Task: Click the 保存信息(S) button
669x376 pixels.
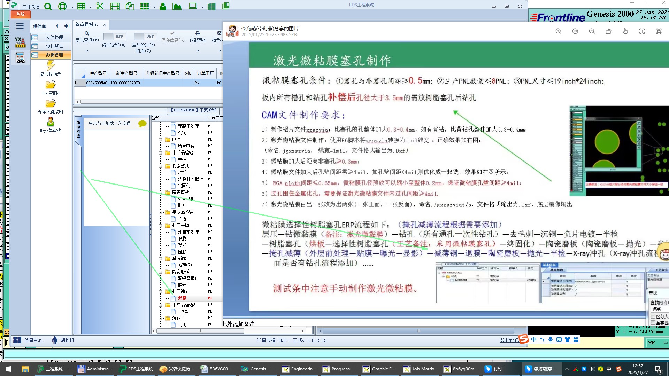Action: point(173,37)
